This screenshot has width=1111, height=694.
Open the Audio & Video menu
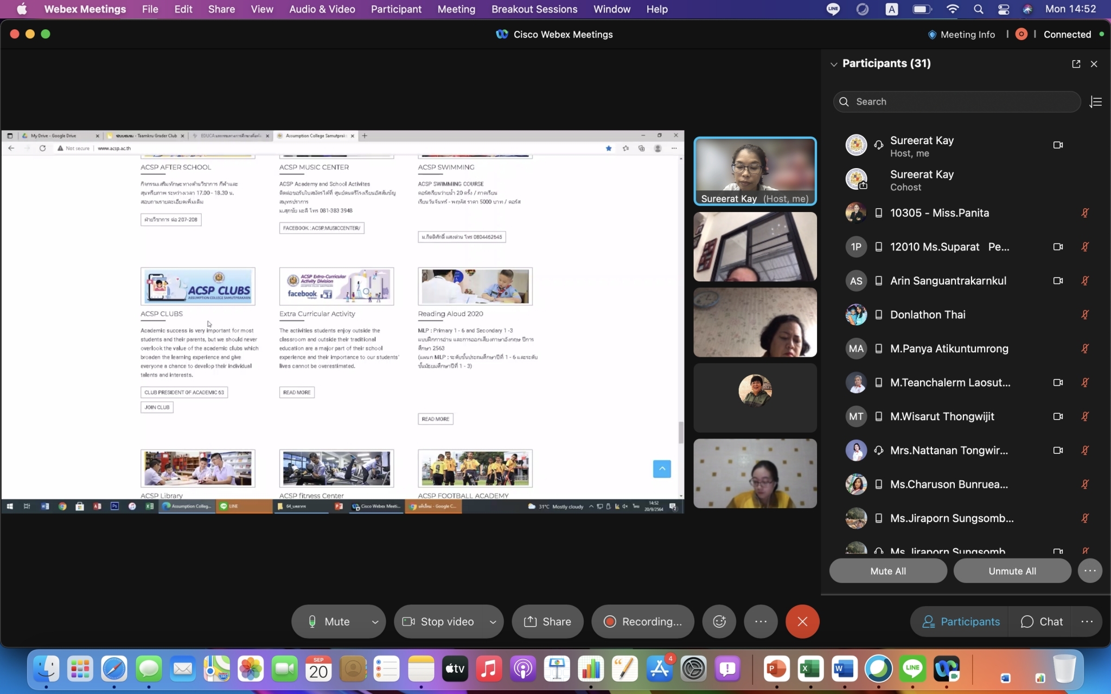(x=322, y=9)
